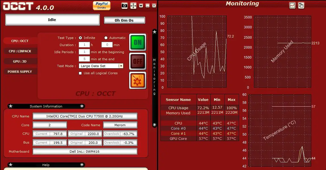This screenshot has width=326, height=170.
Task: Collapse the System Information panel arrow
Action: [82, 106]
